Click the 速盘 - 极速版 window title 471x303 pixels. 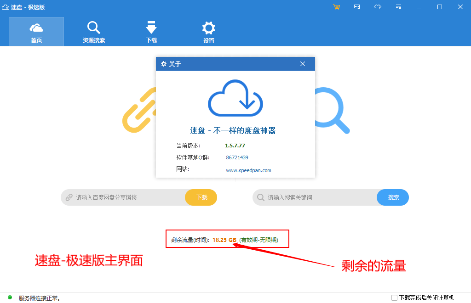28,7
